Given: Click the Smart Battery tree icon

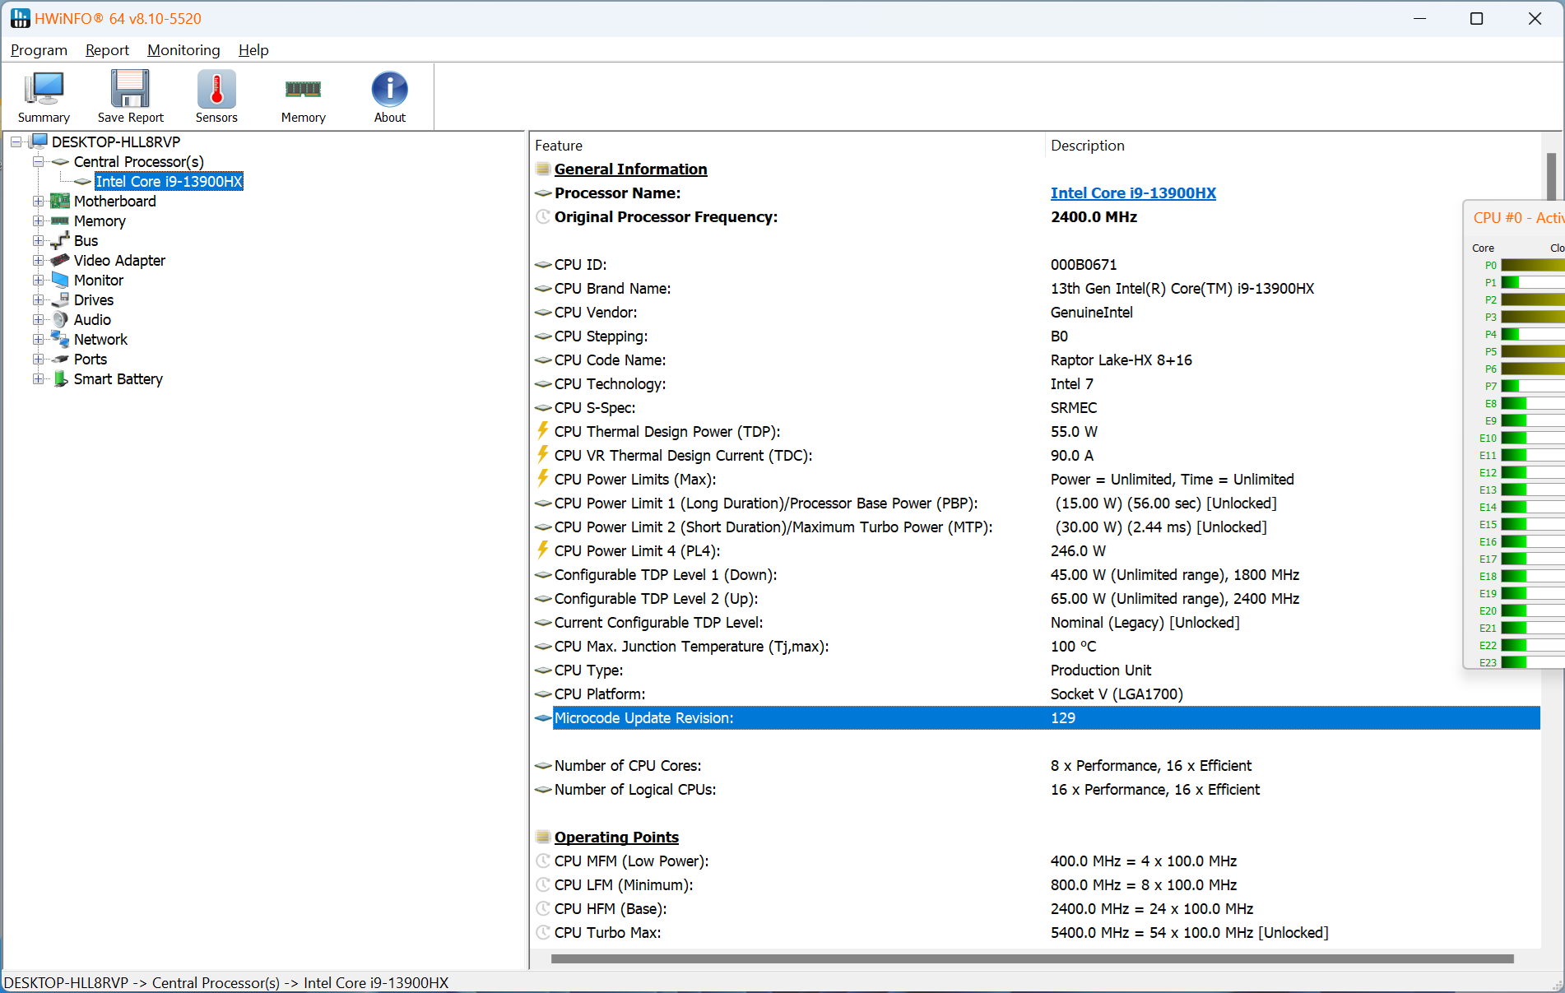Looking at the screenshot, I should pos(60,379).
